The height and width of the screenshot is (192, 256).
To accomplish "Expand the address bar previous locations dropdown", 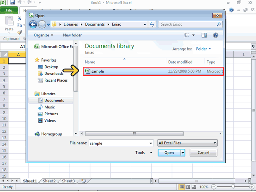I will [145, 24].
